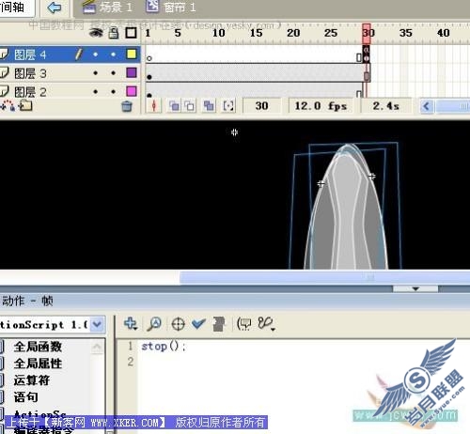Screen dimensions: 470x434
Task: Expand the 全局属性 category
Action: (x=38, y=364)
